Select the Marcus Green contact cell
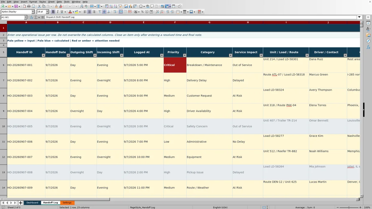Viewport: 372px width, 209px height. pos(328,80)
